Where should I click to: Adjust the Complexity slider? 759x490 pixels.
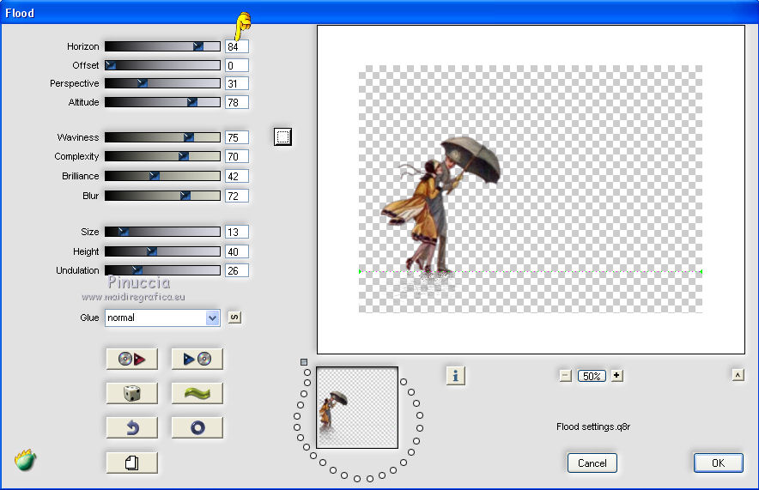(162, 156)
